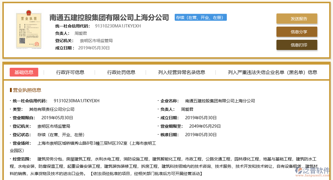Click 成立日期 value in license info section
This screenshot has height=180, width=333.
click(x=201, y=118)
